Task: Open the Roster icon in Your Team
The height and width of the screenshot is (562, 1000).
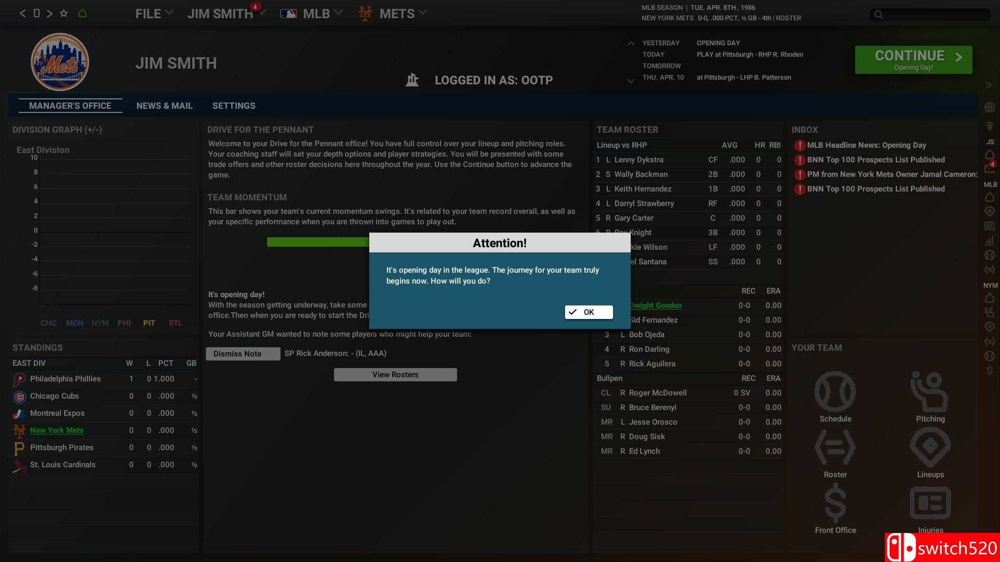Action: (835, 448)
